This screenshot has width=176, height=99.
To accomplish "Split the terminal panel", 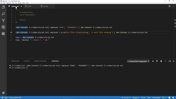I will click(157, 61).
